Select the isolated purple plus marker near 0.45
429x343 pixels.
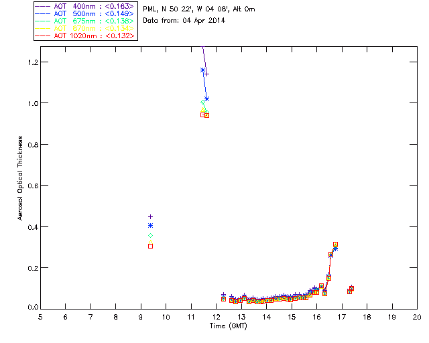[x=150, y=216]
